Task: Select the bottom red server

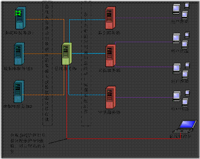Action: point(111,97)
